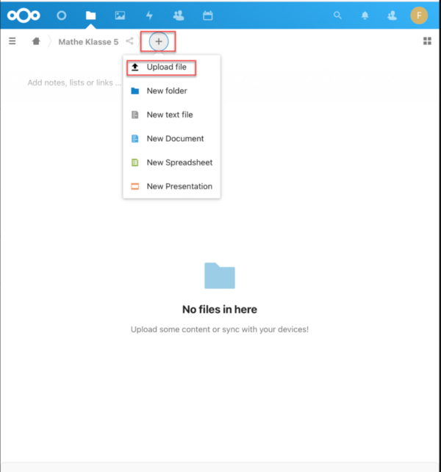Choose New Presentation
This screenshot has height=472, width=441.
[171, 186]
